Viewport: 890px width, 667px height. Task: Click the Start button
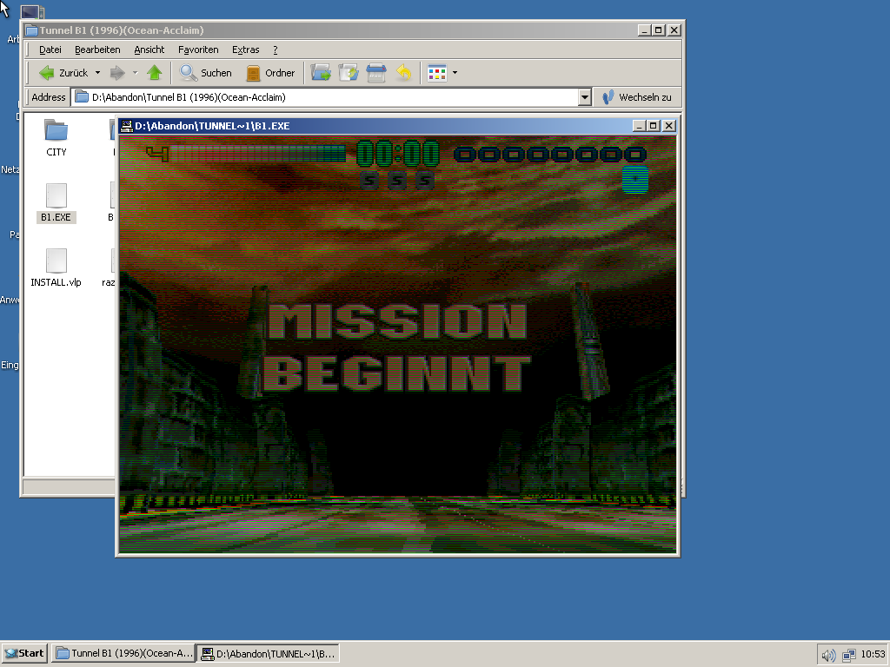(x=24, y=653)
